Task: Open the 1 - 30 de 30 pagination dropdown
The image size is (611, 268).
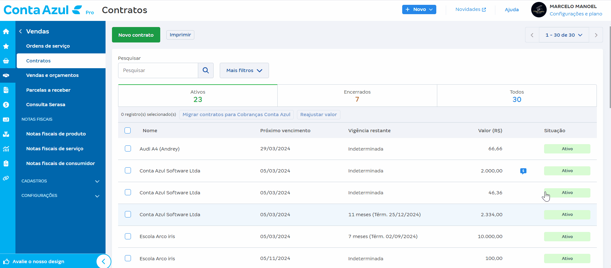Action: (564, 35)
